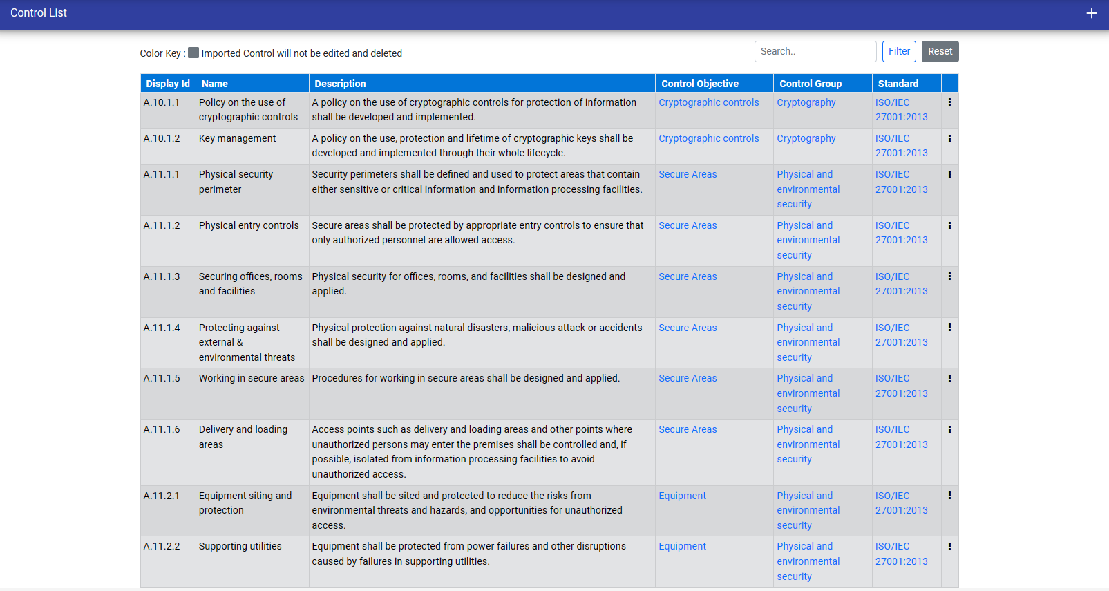Open the Equipment objective link for A.11.2.1

682,496
